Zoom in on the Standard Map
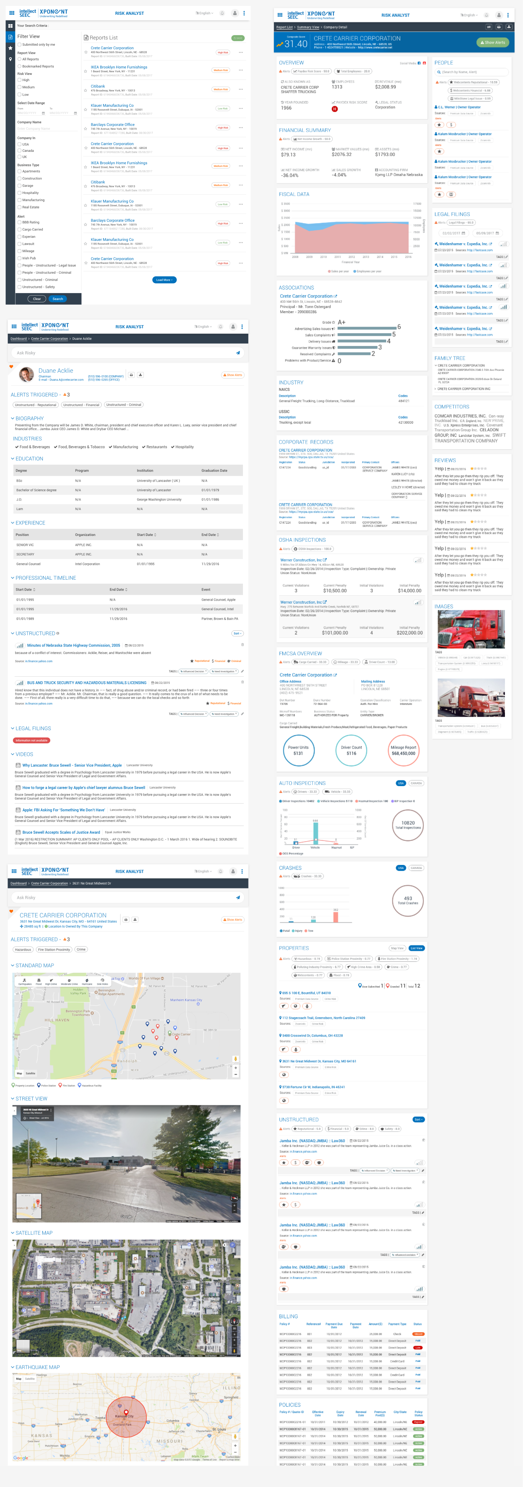 pyautogui.click(x=235, y=1068)
